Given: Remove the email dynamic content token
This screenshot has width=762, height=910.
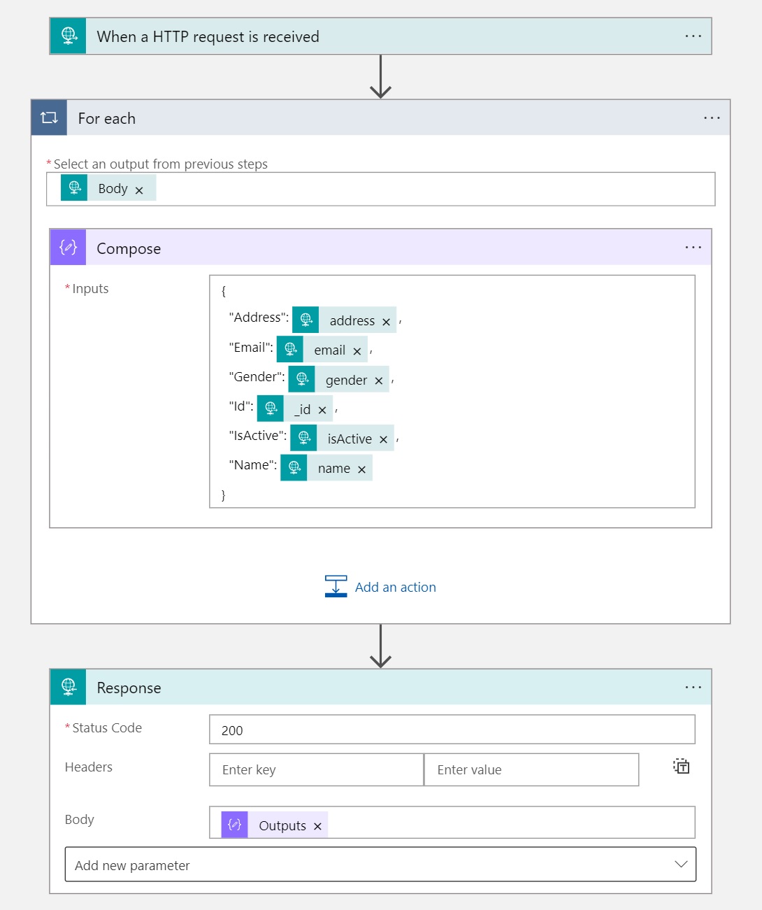Looking at the screenshot, I should click(x=357, y=351).
